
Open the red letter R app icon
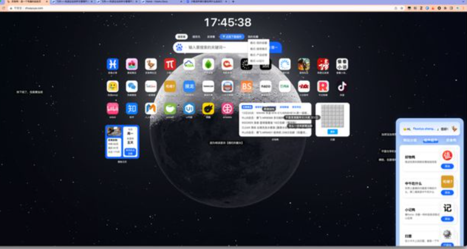pos(323,86)
